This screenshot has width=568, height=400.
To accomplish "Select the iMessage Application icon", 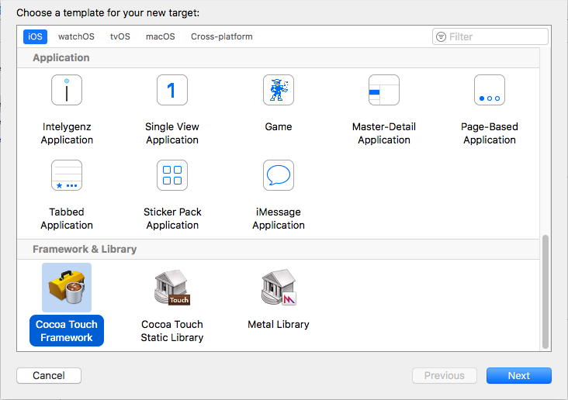I will tap(279, 175).
